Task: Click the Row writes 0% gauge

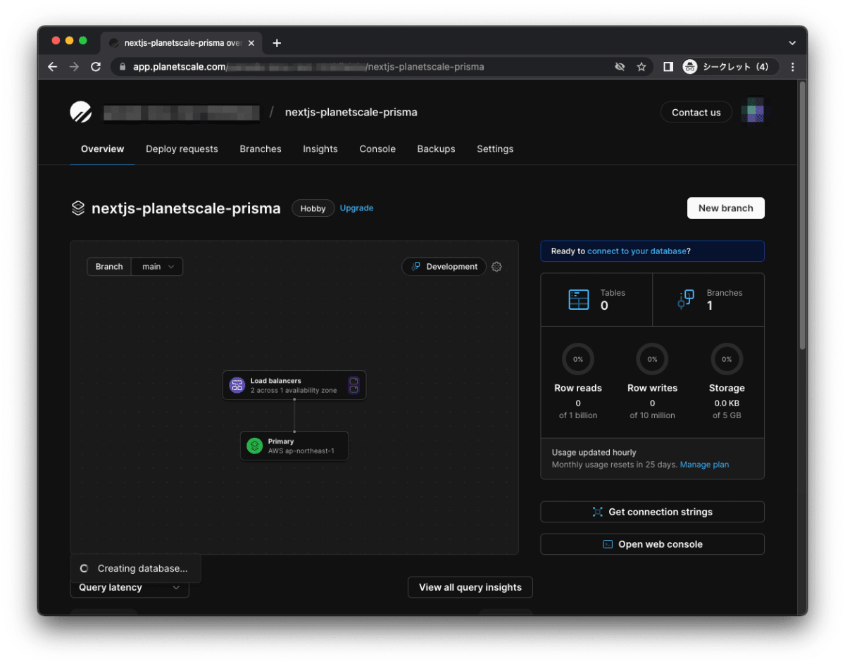Action: pos(652,359)
